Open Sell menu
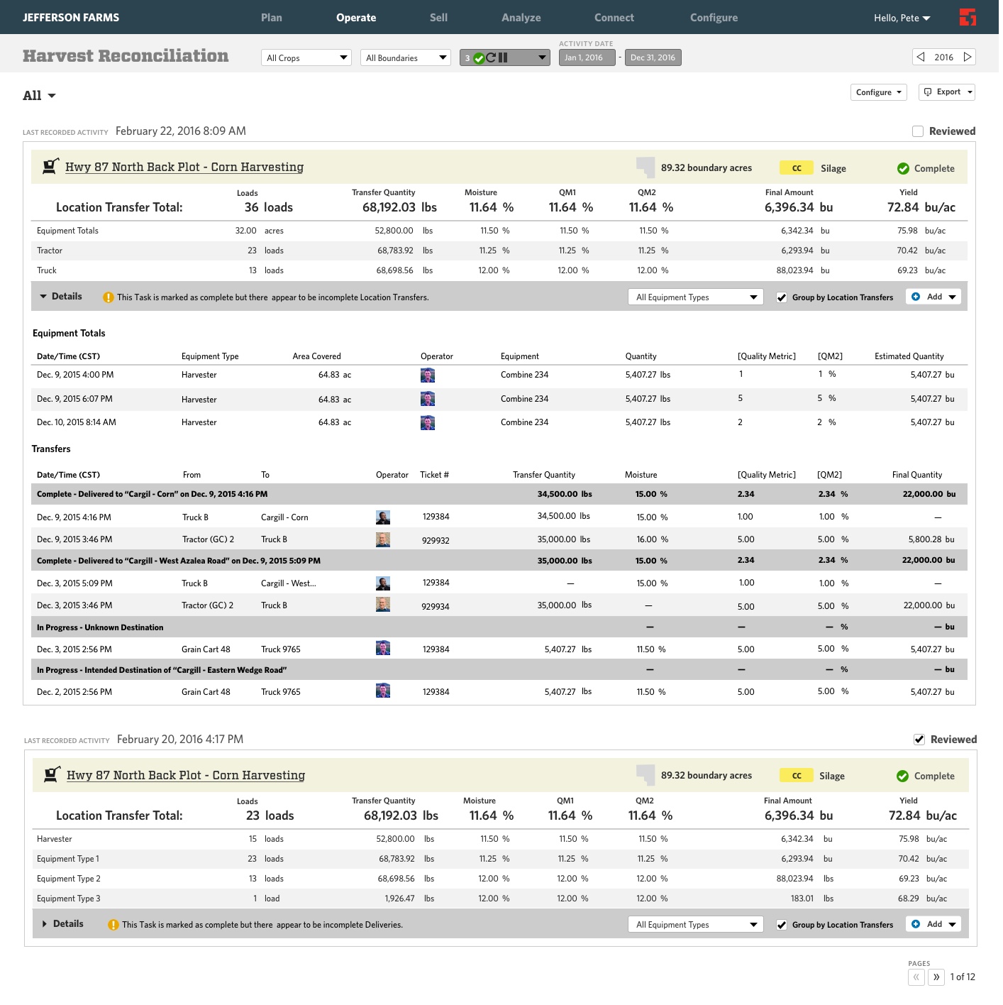Image resolution: width=1003 pixels, height=1005 pixels. pos(438,18)
